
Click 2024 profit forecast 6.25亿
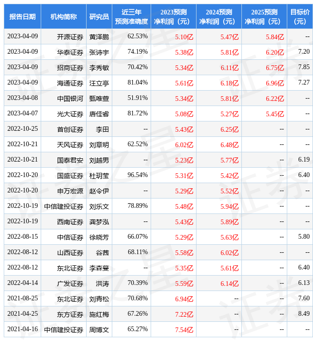coord(230,129)
